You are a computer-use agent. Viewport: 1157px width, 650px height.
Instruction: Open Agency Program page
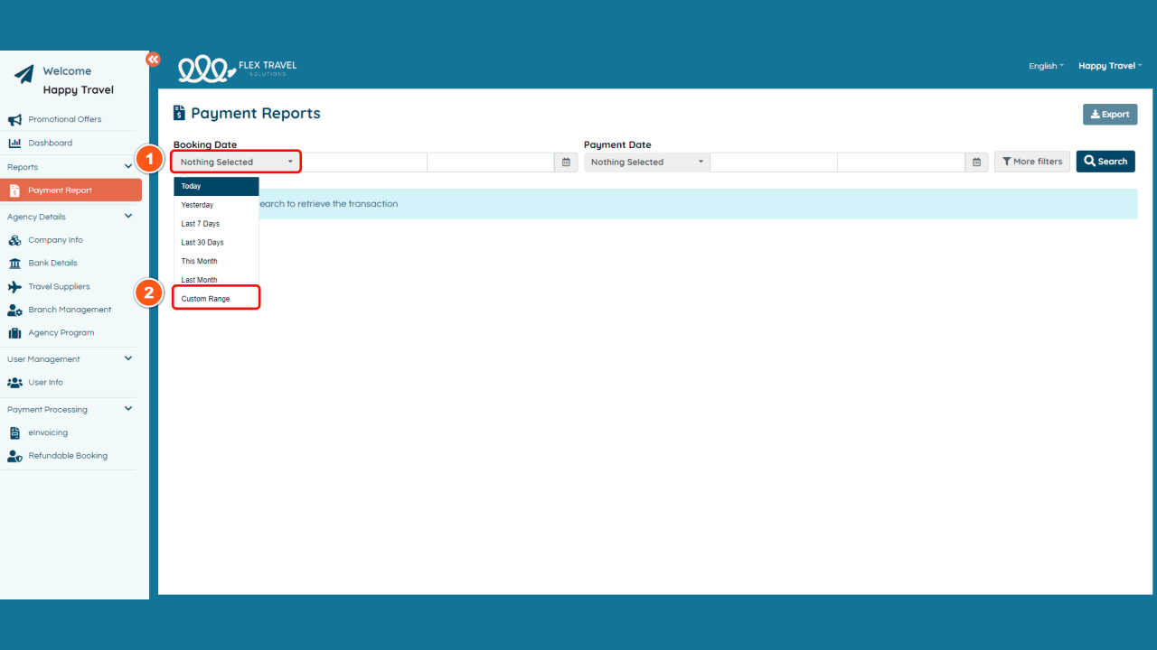[x=61, y=333]
